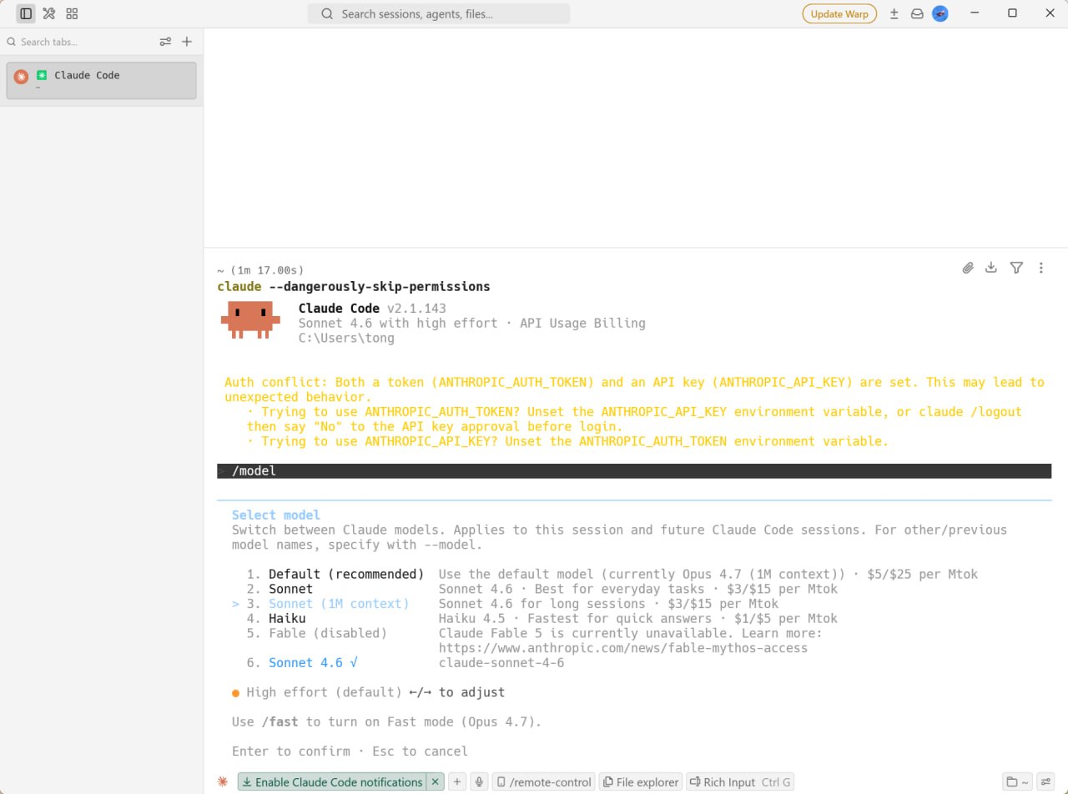Open the bottom-right settings sliders icon
The image size is (1068, 794).
[1045, 781]
